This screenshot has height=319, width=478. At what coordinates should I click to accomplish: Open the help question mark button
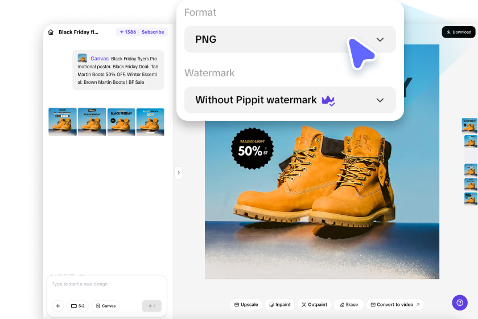pos(460,303)
